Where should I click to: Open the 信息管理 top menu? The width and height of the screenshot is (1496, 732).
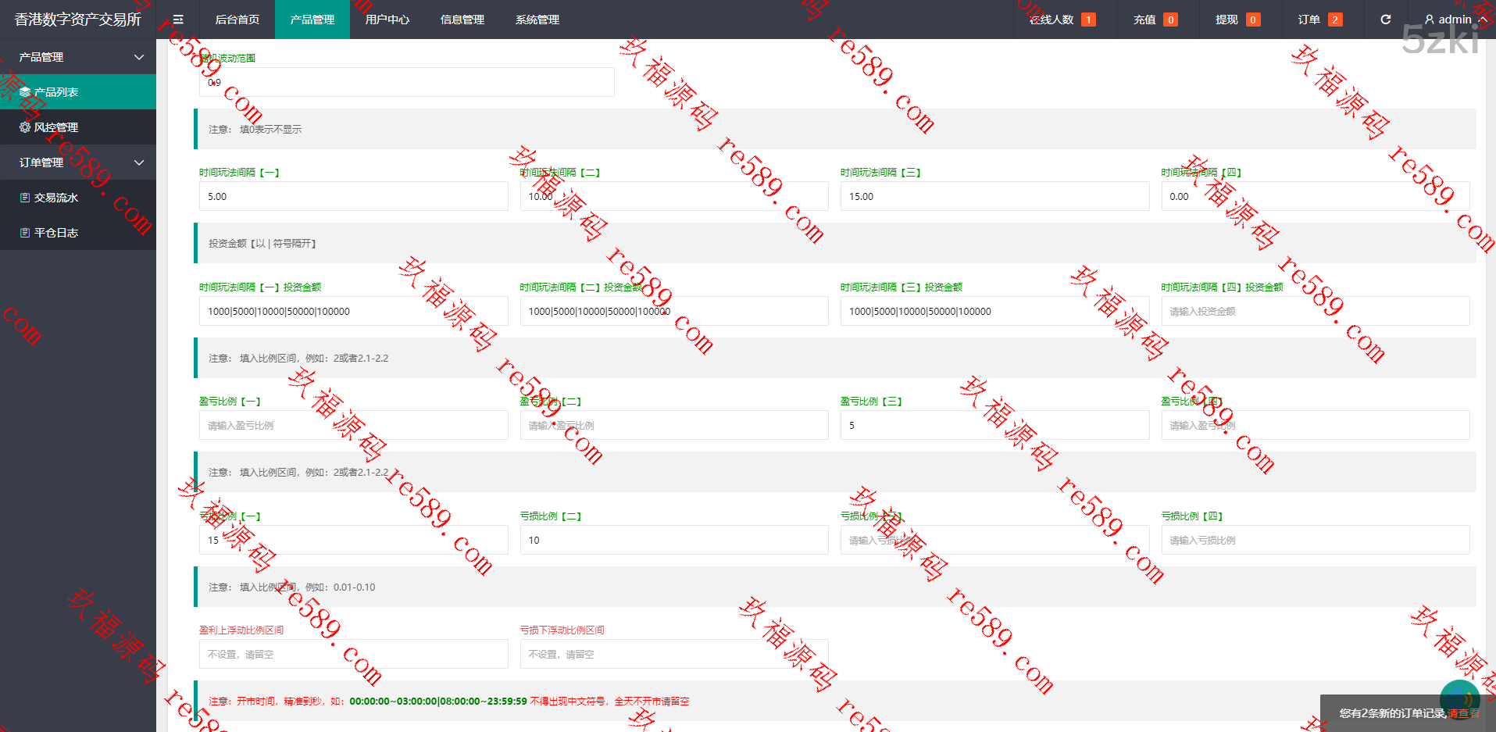462,20
